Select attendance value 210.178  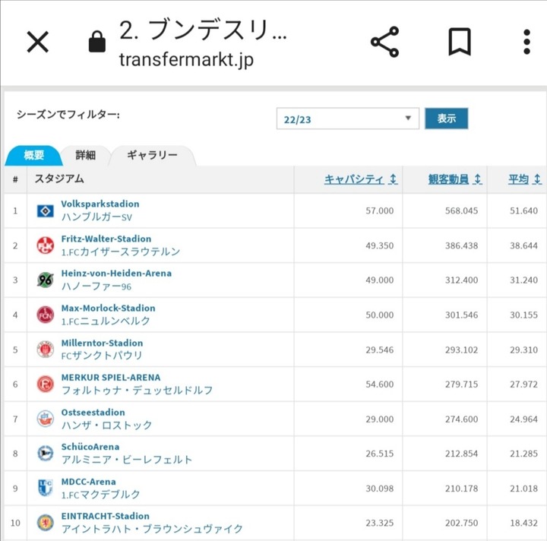point(461,489)
